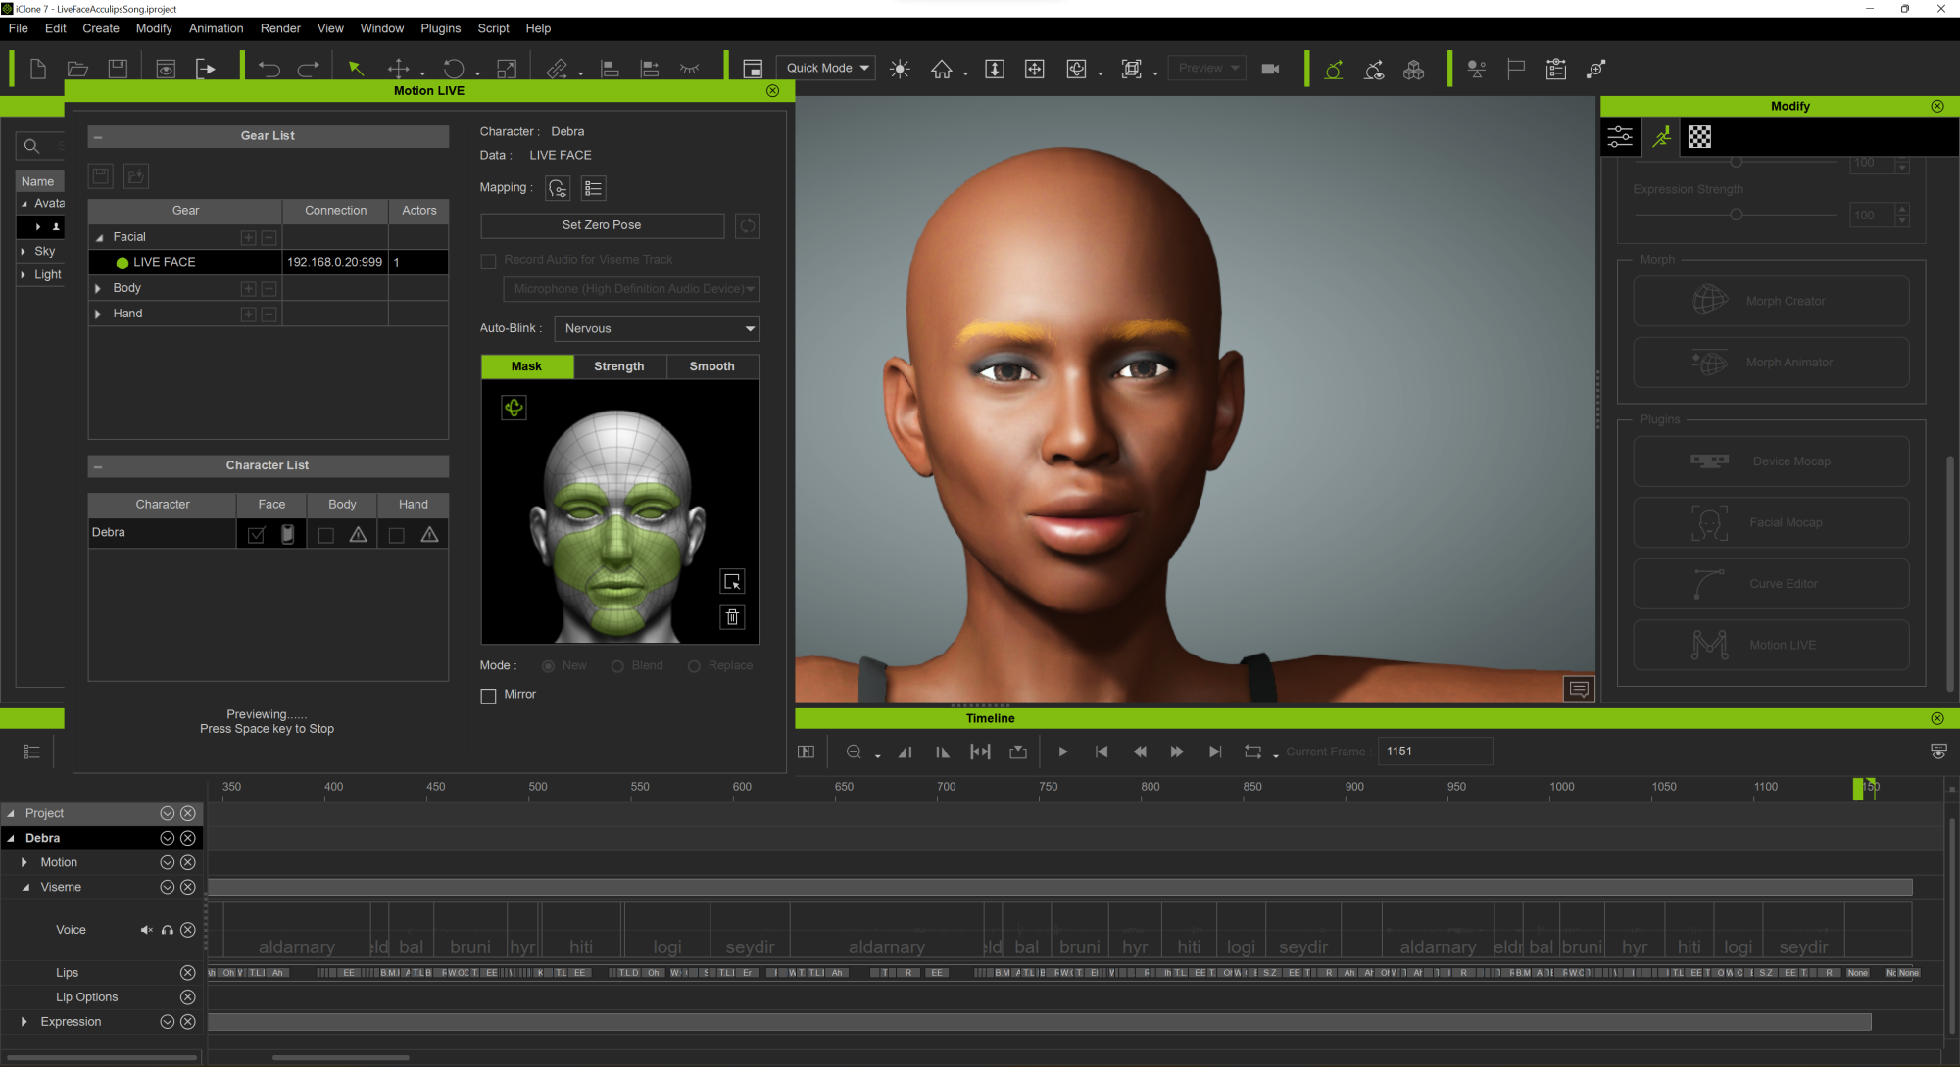This screenshot has width=1960, height=1067.
Task: Expand the Hand gear row
Action: point(97,314)
